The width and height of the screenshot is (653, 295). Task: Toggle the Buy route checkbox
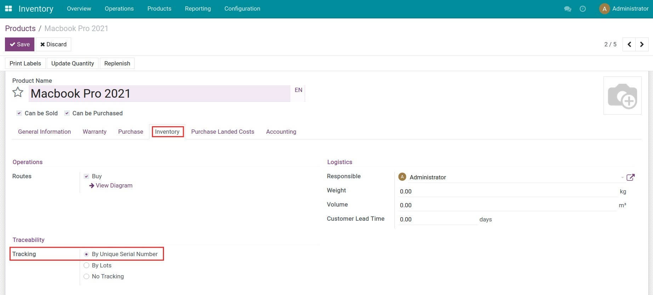[x=86, y=176]
